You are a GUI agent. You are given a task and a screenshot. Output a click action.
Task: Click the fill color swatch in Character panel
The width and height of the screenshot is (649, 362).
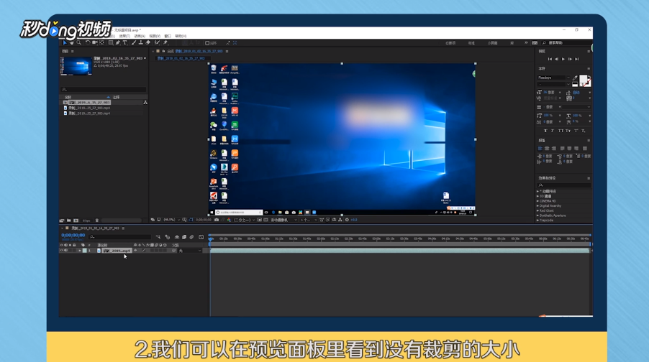[x=583, y=78]
